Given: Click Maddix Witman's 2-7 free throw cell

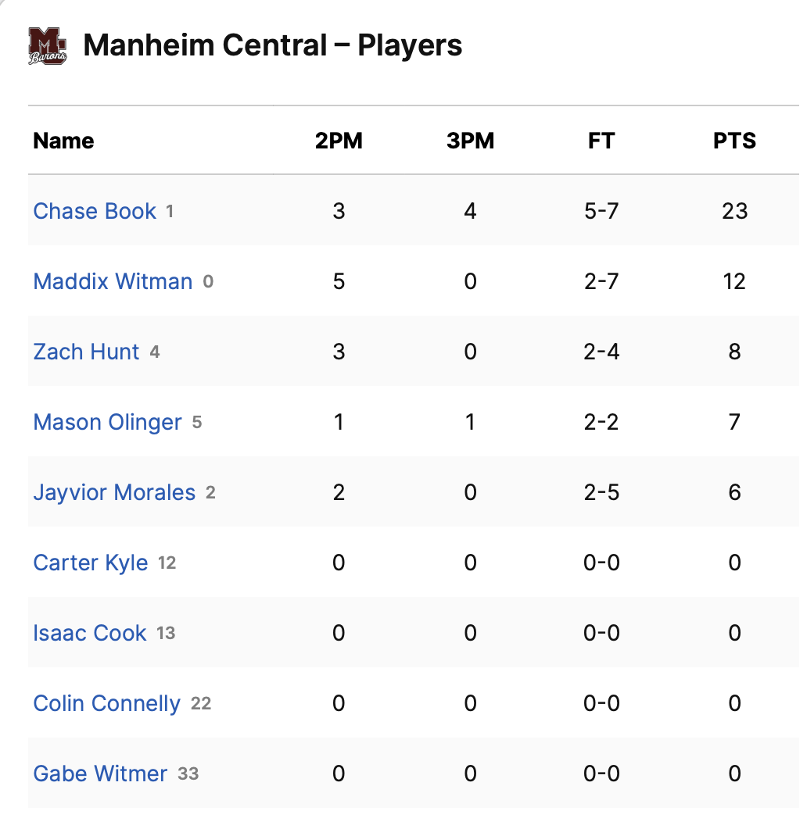Looking at the screenshot, I should pos(601,281).
